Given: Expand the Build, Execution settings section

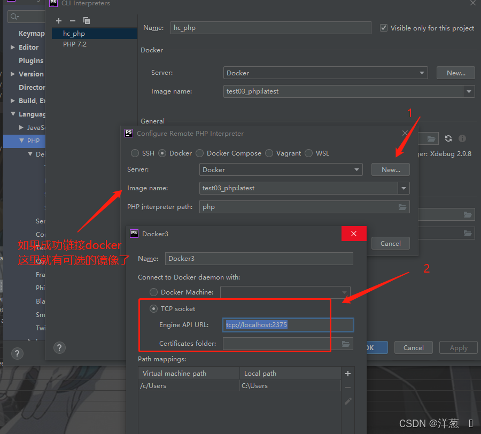Looking at the screenshot, I should [13, 100].
